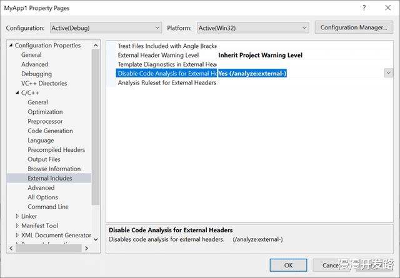This screenshot has width=400, height=278.
Task: Select Advanced under Configuration Properties
Action: (x=34, y=64)
